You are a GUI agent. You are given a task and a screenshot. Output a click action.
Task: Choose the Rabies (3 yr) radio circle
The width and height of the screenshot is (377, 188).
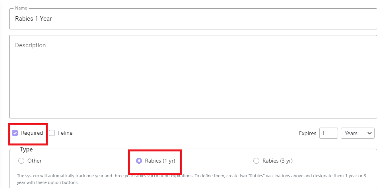point(256,161)
